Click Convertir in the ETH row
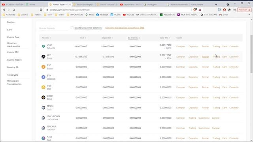The height and width of the screenshot is (142, 253). (x=234, y=77)
